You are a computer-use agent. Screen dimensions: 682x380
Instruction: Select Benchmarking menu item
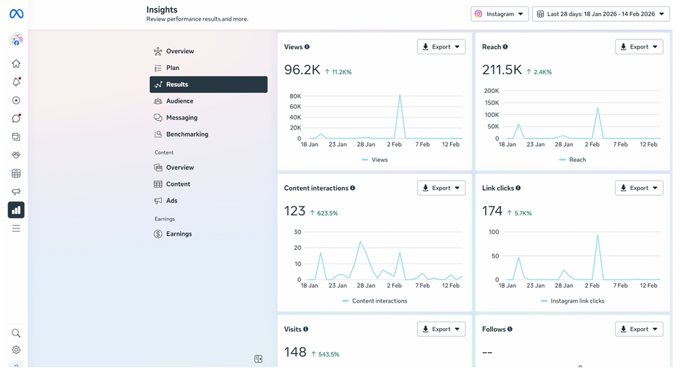[187, 134]
